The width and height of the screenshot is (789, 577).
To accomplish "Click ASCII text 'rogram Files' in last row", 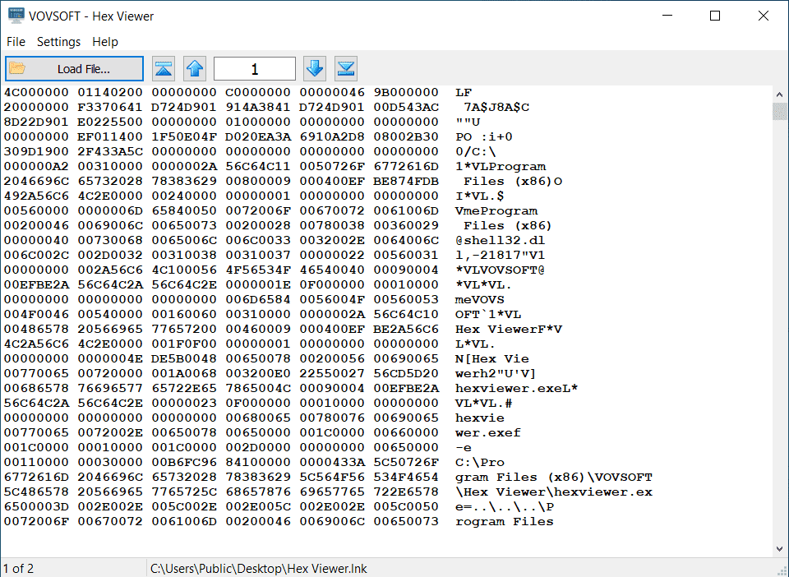I will pyautogui.click(x=505, y=521).
